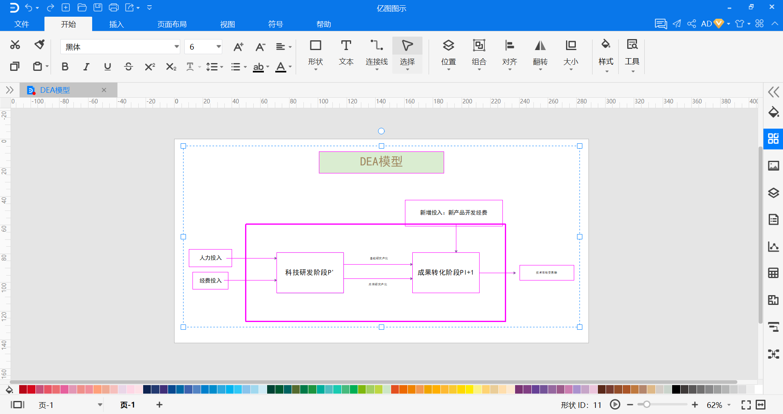Click the zoom in plus button
This screenshot has height=414, width=783.
[x=695, y=405]
